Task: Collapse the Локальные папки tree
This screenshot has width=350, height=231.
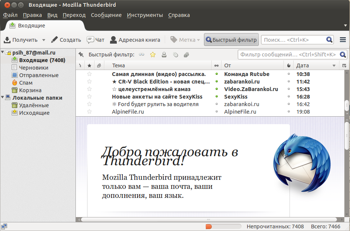Action: [x=3, y=97]
